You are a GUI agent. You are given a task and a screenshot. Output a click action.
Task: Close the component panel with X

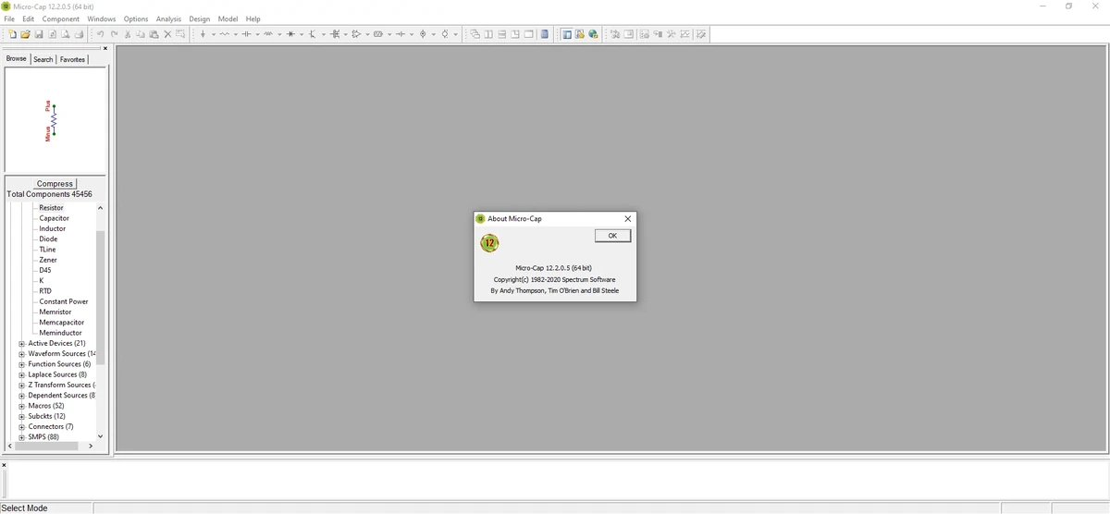(x=105, y=49)
